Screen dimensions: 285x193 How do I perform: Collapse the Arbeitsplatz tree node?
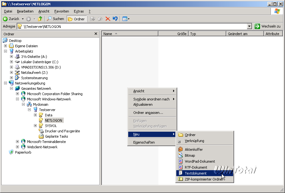(5, 51)
